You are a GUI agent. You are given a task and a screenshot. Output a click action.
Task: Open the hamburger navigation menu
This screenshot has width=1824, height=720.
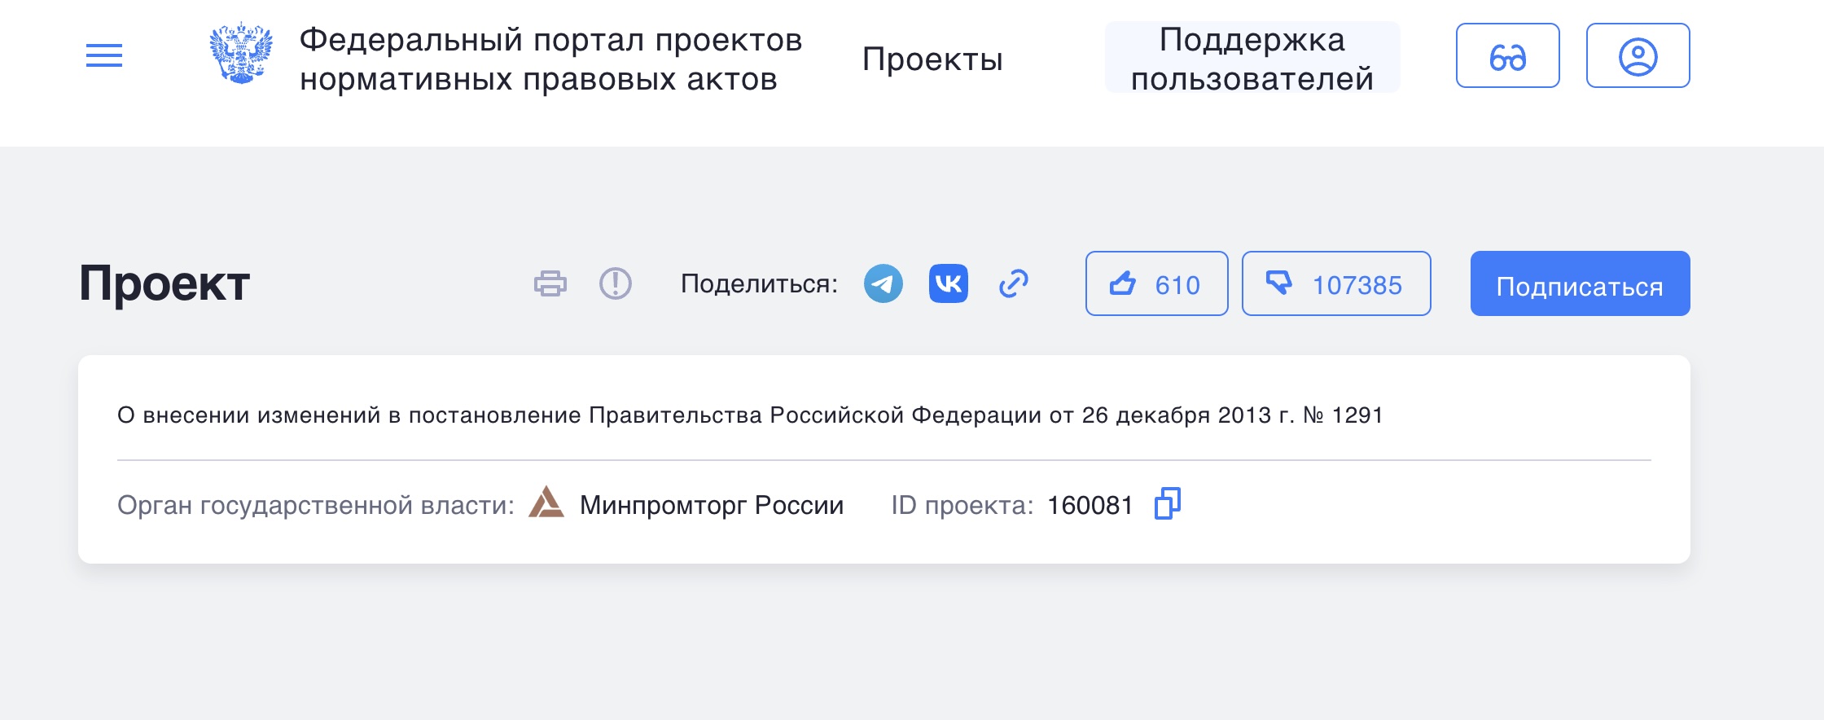click(x=104, y=55)
